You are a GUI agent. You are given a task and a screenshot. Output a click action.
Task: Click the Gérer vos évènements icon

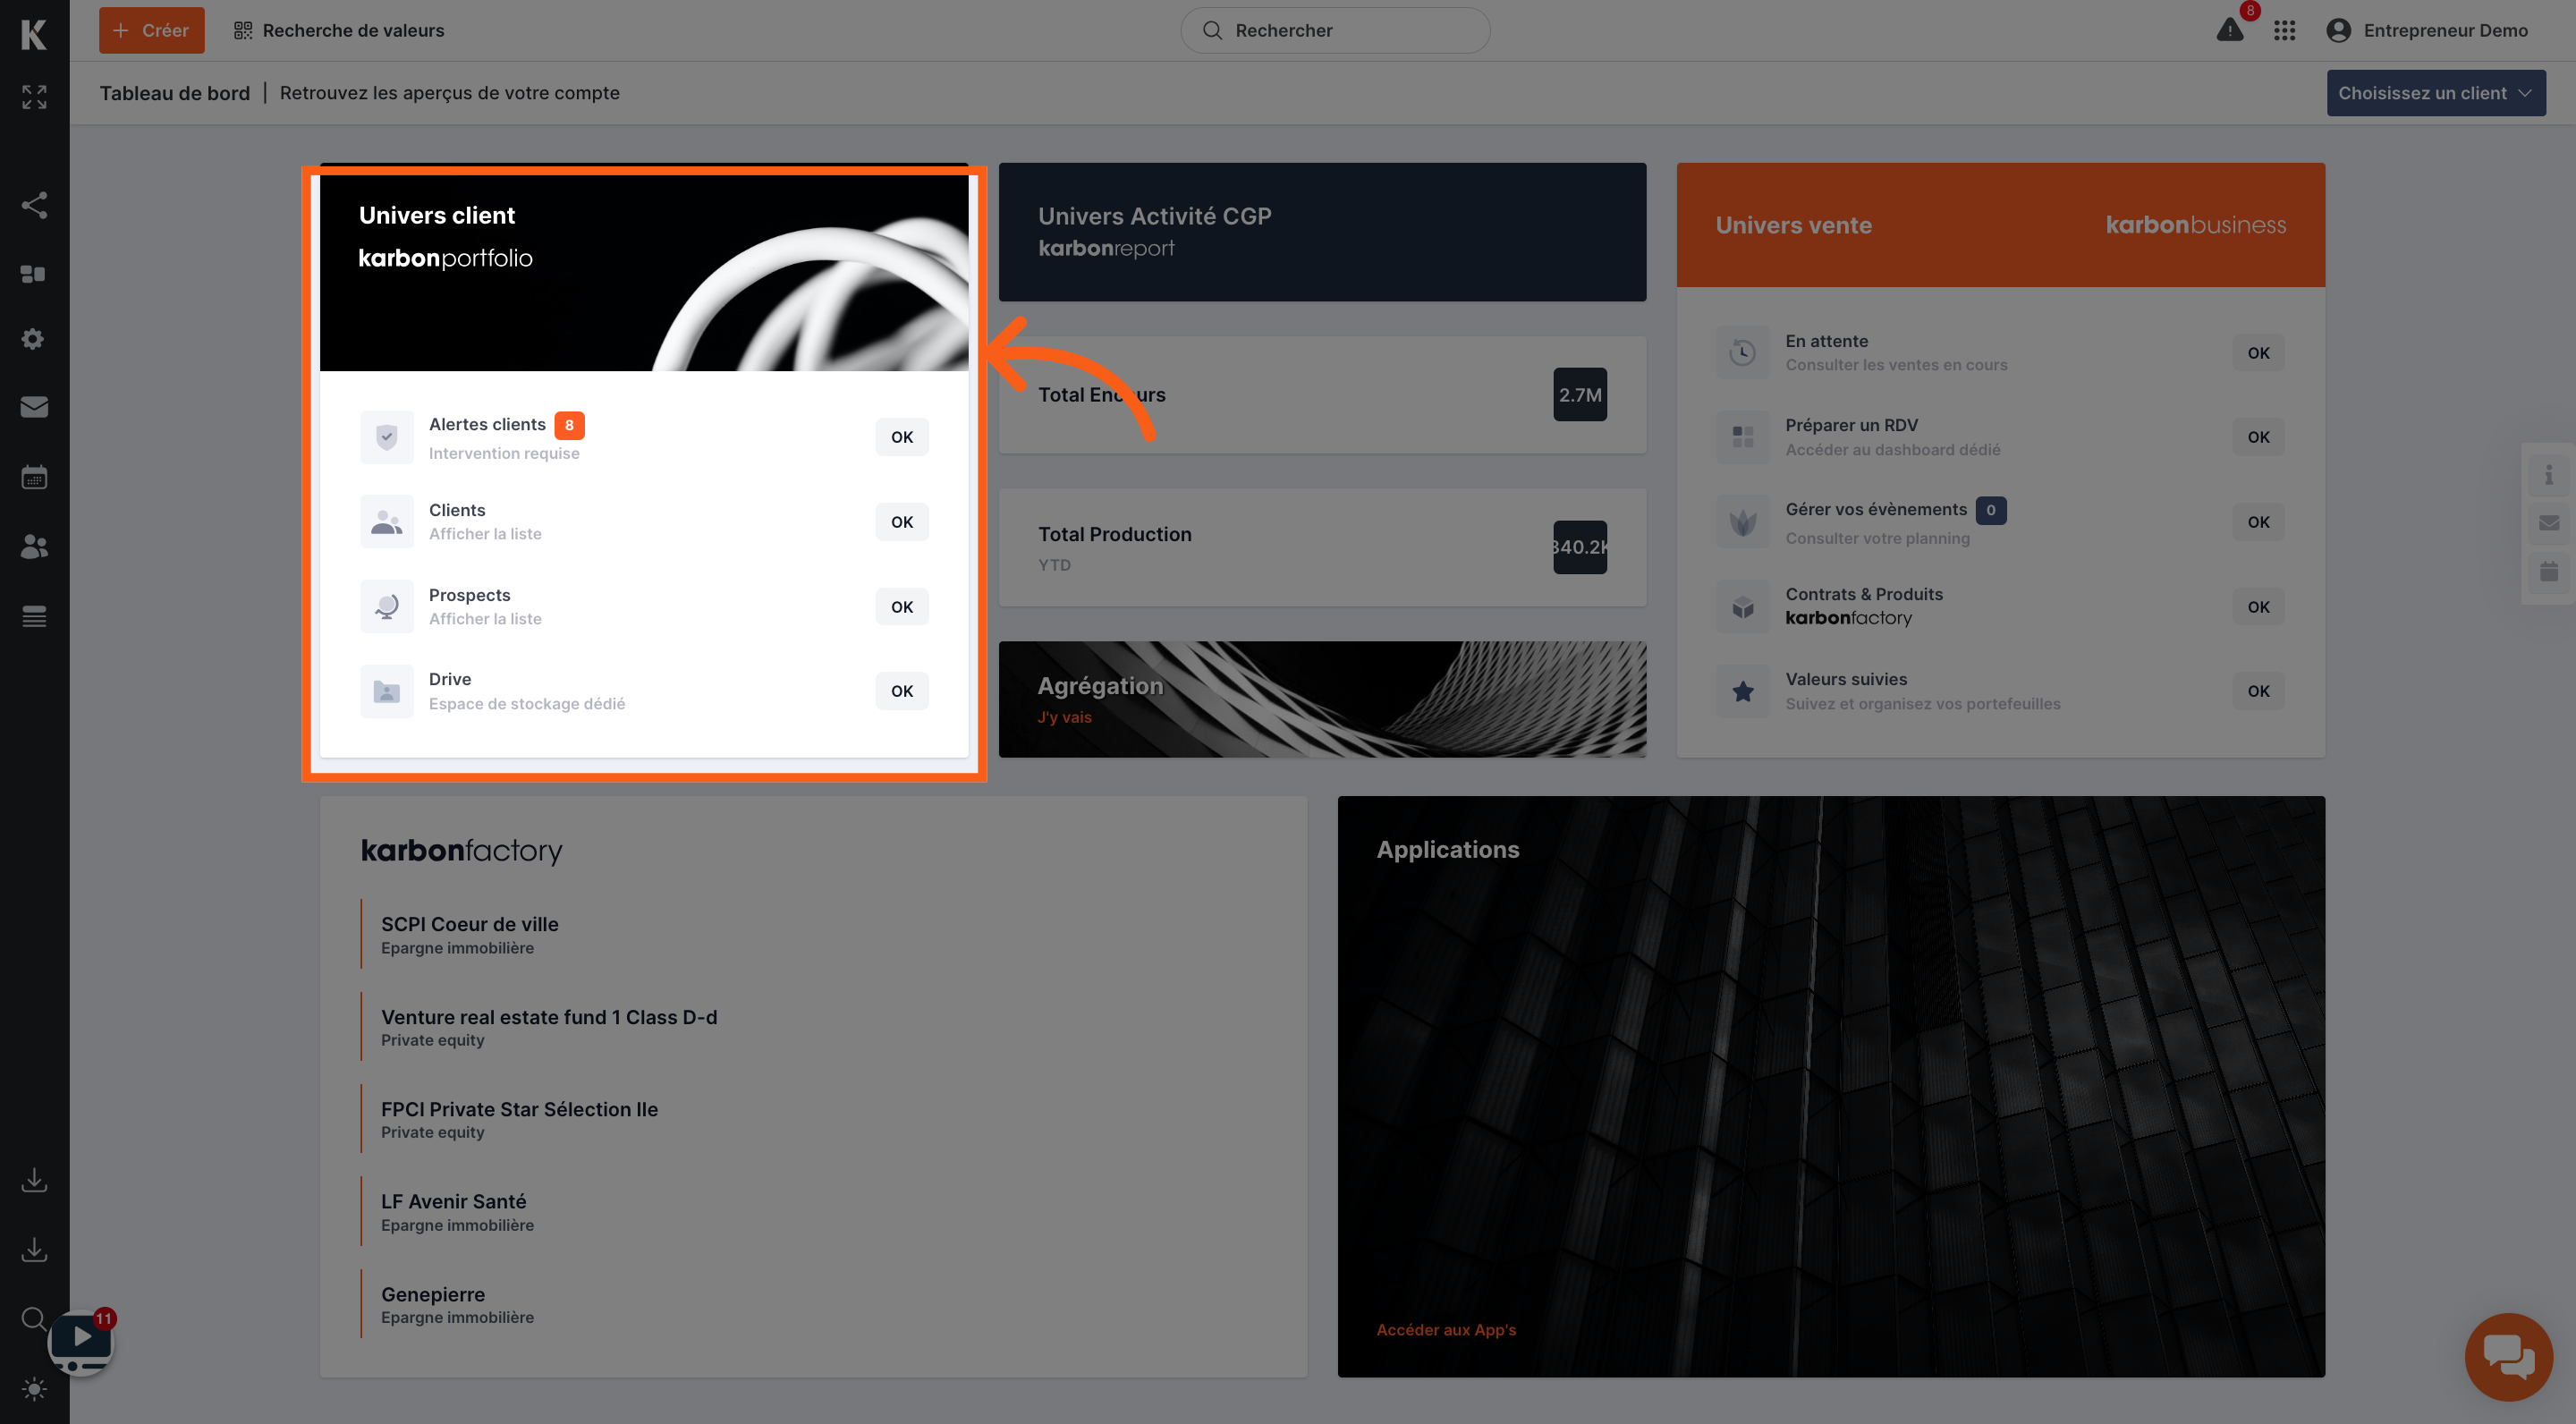pyautogui.click(x=1742, y=522)
